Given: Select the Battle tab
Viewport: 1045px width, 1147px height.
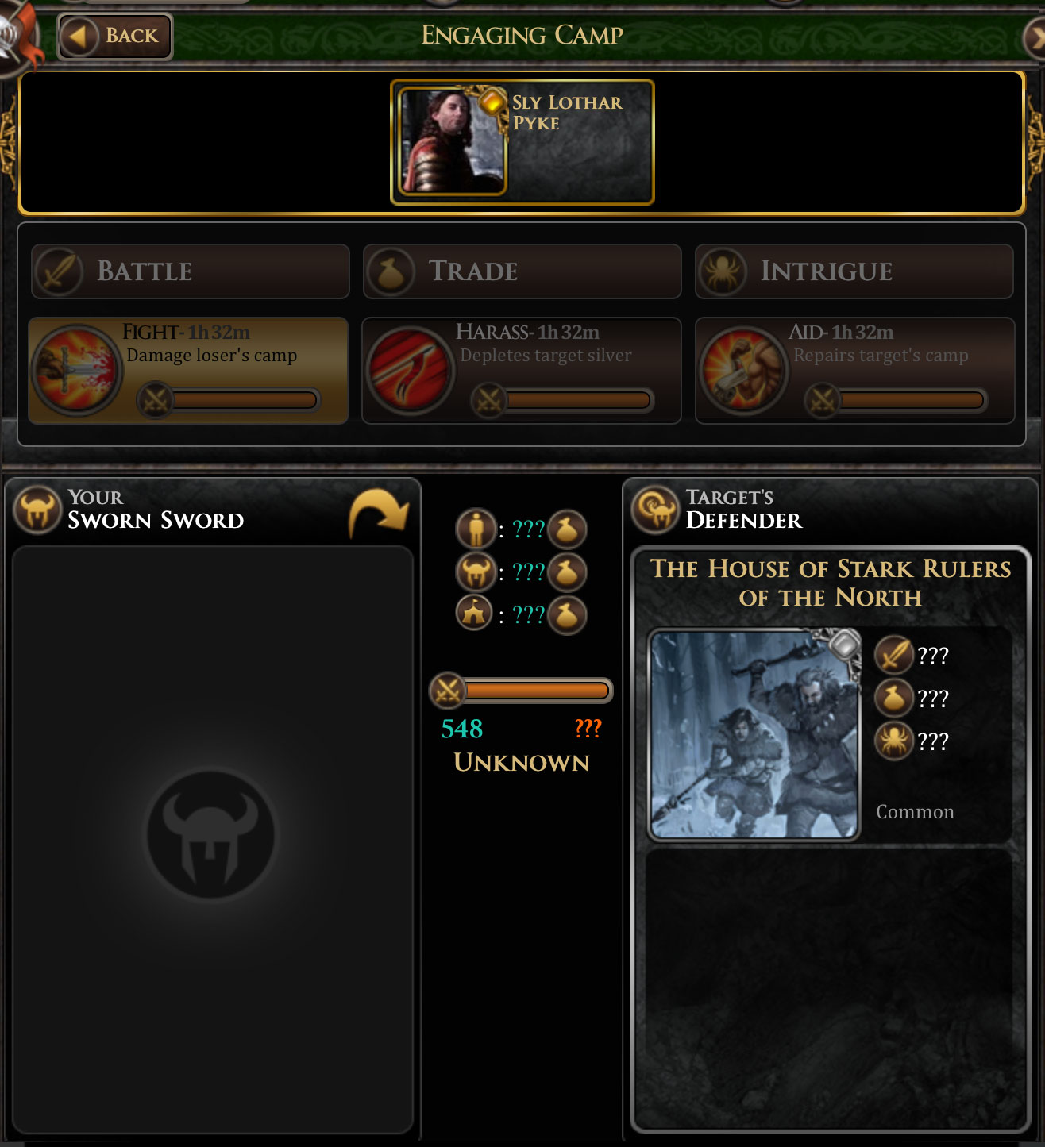Looking at the screenshot, I should [x=191, y=271].
